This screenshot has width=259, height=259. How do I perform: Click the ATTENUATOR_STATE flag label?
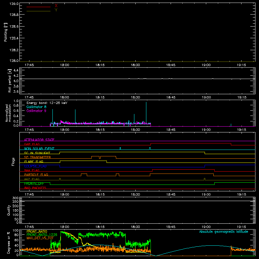click(39, 140)
